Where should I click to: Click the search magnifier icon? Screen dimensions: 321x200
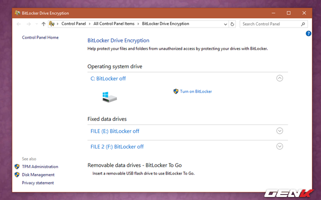pos(303,24)
